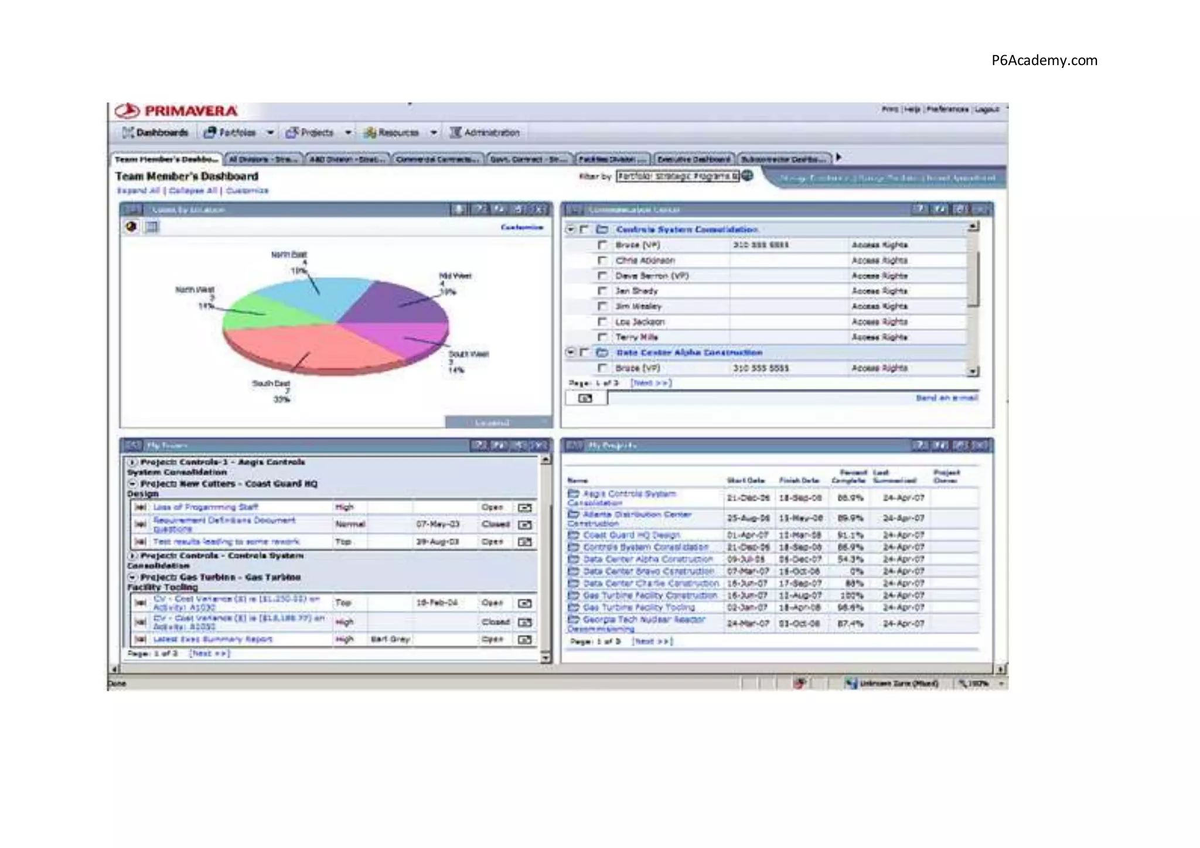The image size is (1200, 848).
Task: Open the Executive Dashboard tab
Action: [x=694, y=159]
